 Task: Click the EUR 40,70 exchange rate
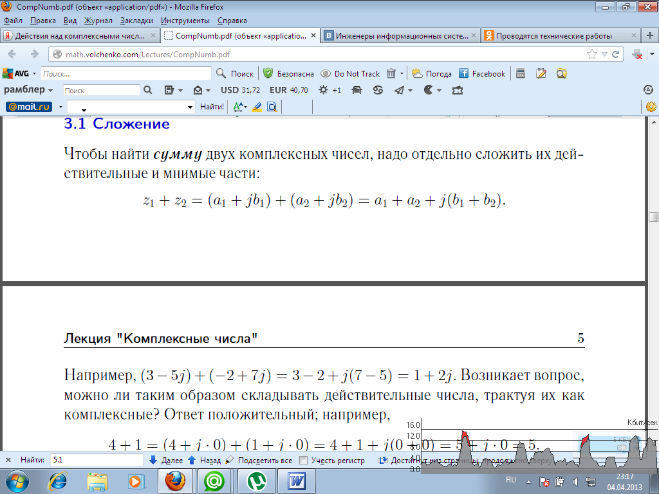[x=288, y=90]
